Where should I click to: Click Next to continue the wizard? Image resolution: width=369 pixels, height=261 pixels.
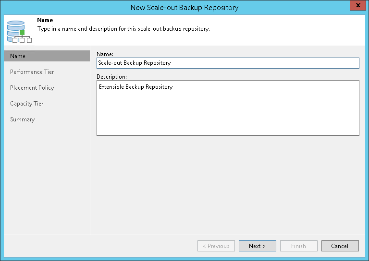tap(257, 246)
